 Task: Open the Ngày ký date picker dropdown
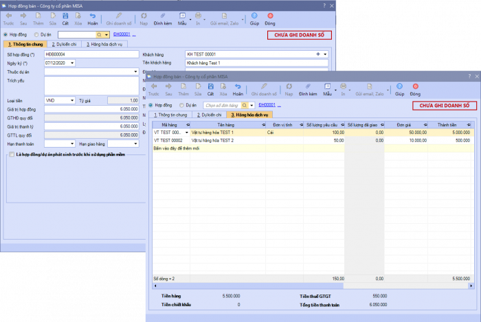[72, 62]
